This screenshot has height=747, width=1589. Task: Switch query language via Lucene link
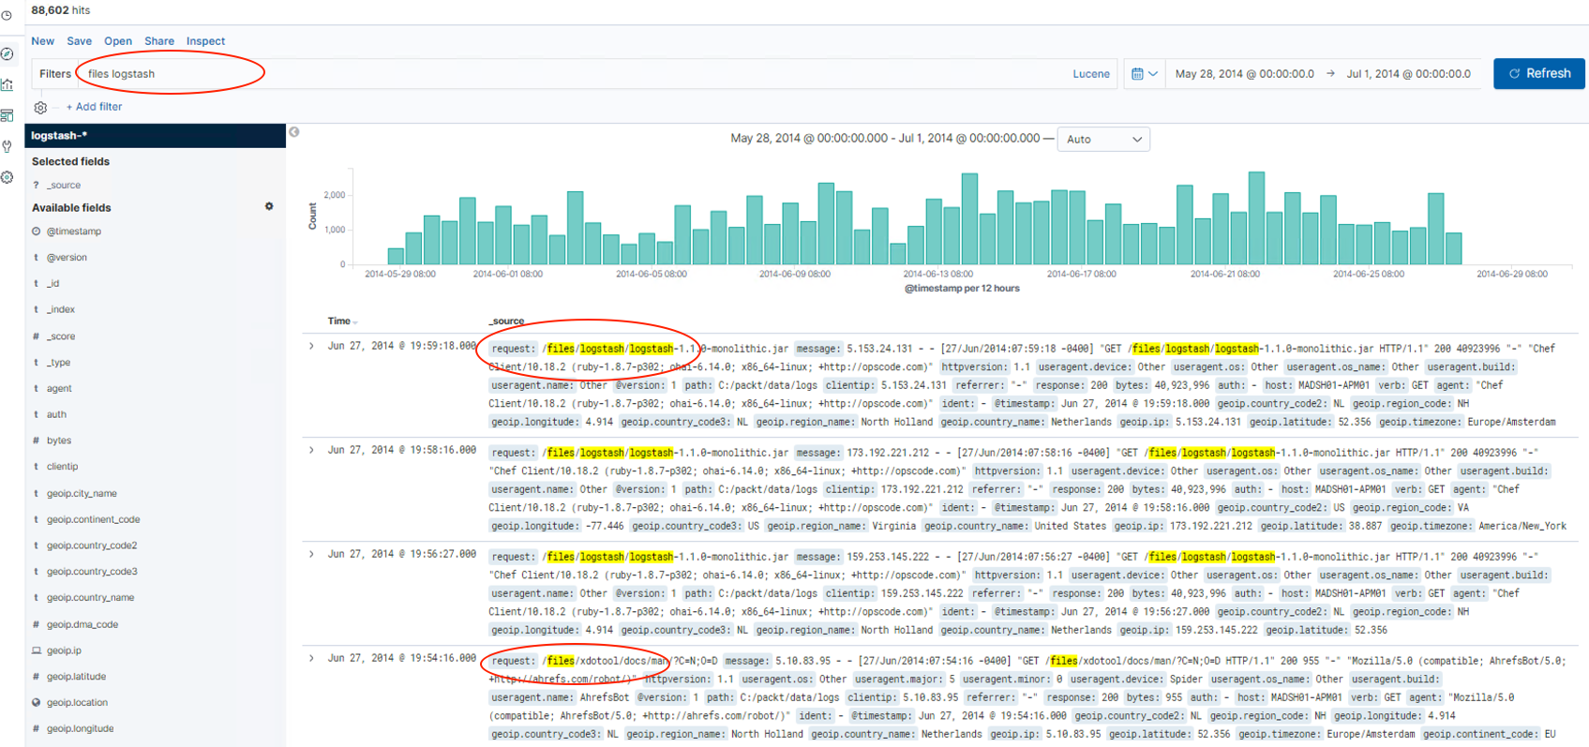(1091, 74)
